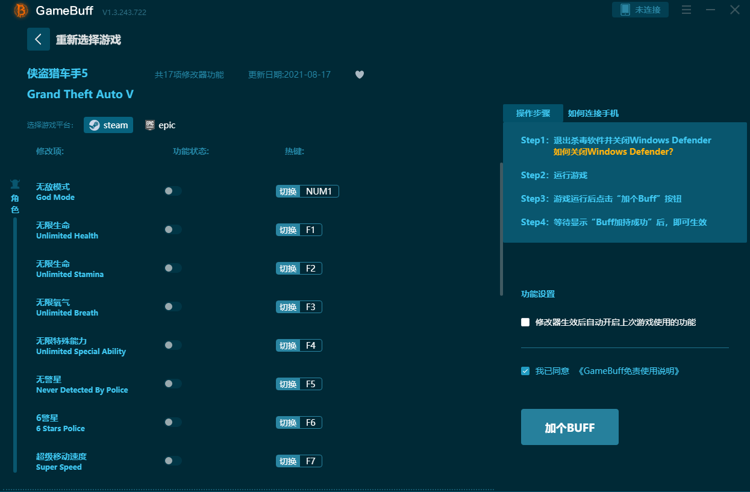The image size is (750, 492).
Task: Click the Steam platform logo
Action: (x=95, y=125)
